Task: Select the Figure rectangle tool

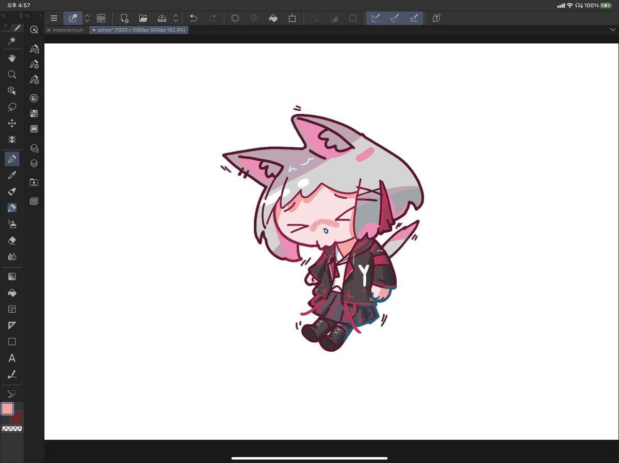Action: [12, 341]
